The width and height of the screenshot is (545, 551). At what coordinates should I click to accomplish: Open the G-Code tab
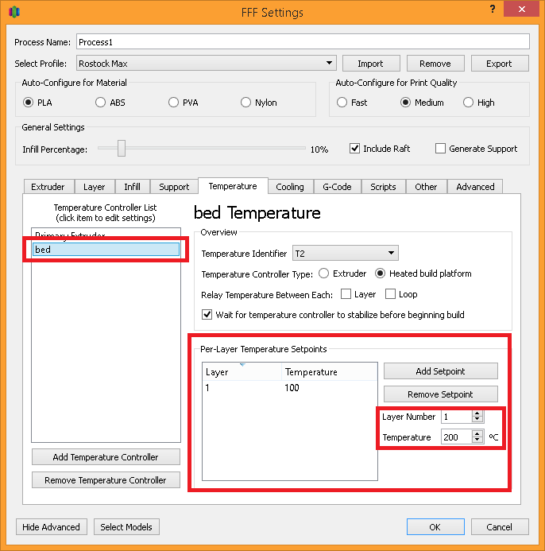coord(337,187)
